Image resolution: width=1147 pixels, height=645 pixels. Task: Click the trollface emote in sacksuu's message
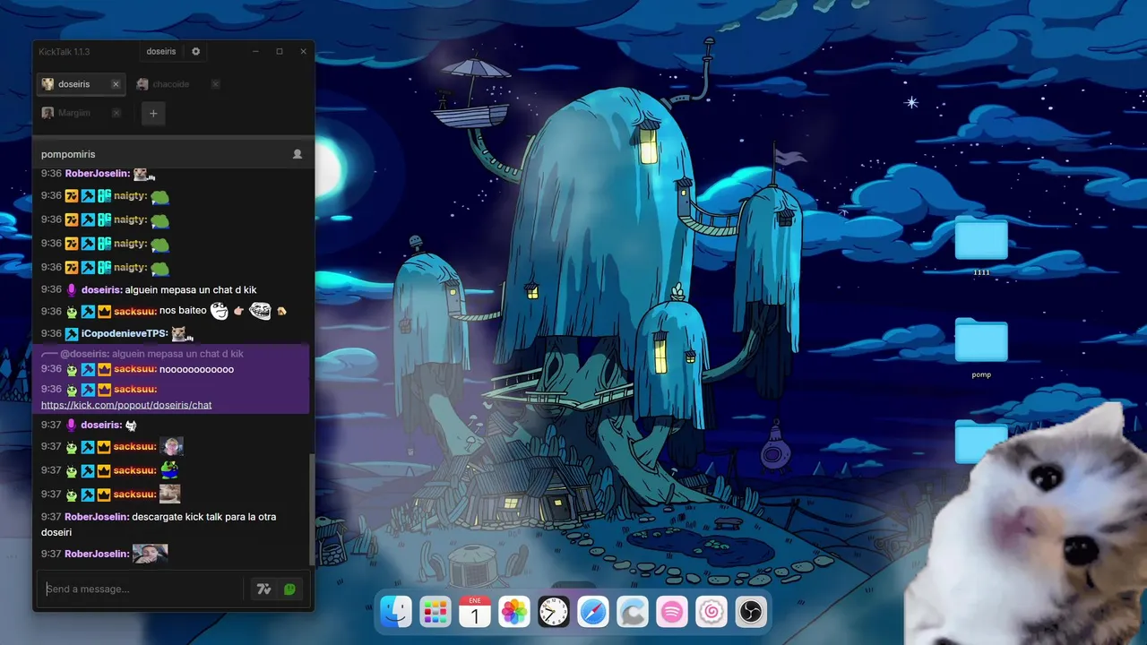pos(260,311)
